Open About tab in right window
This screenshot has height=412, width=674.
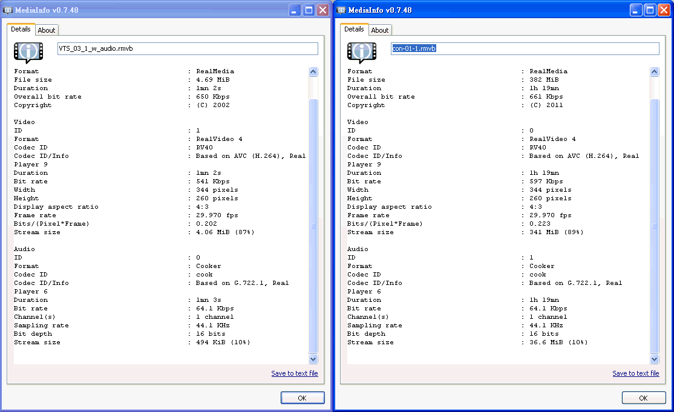[380, 30]
